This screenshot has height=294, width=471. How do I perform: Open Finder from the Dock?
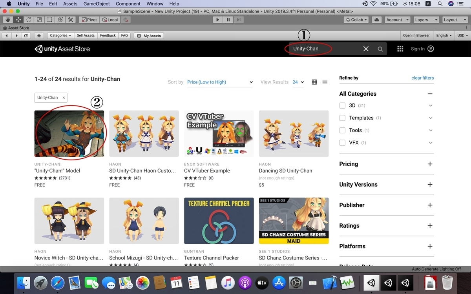(24, 283)
